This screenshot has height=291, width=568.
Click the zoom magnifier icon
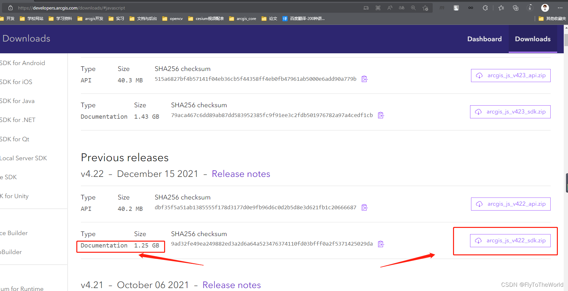point(413,8)
